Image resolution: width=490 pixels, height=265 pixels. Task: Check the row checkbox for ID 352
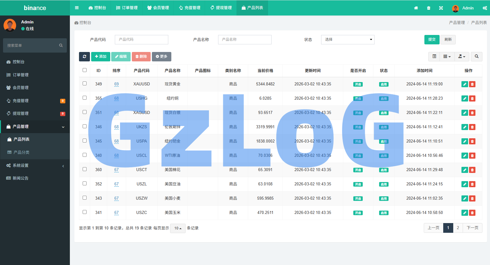tap(84, 184)
